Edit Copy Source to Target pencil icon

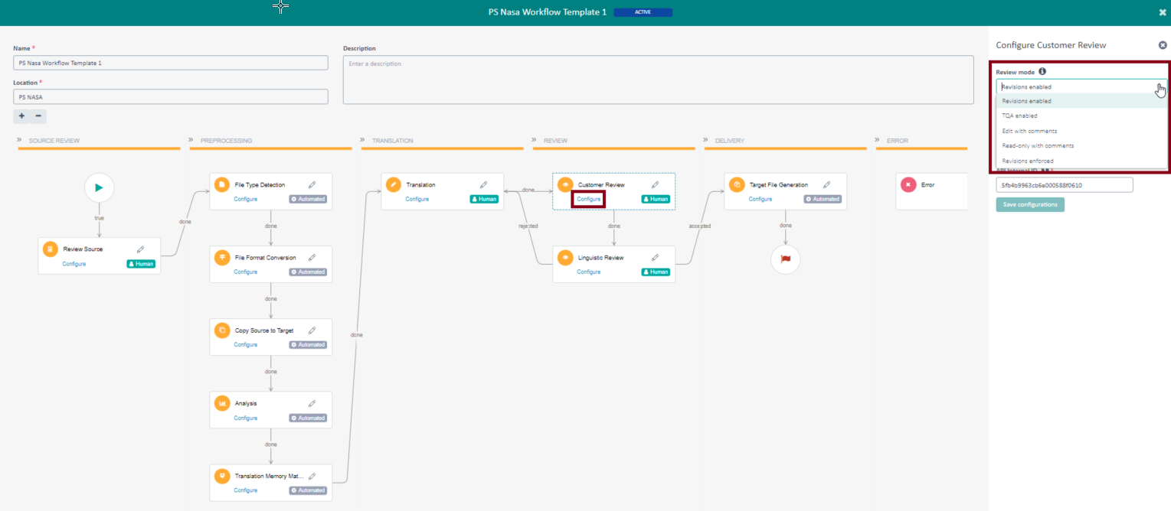pos(312,330)
